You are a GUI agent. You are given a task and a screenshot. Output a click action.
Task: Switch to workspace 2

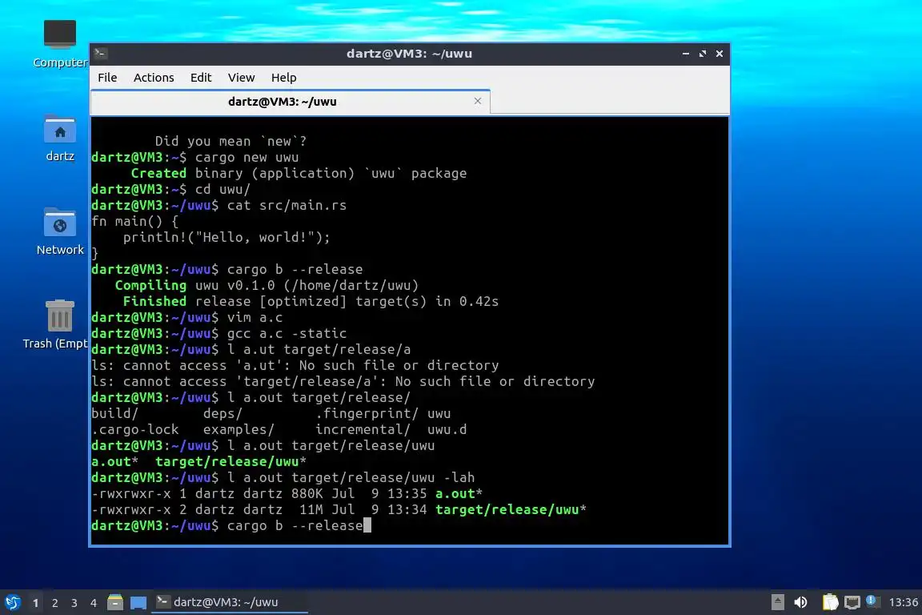click(x=54, y=603)
